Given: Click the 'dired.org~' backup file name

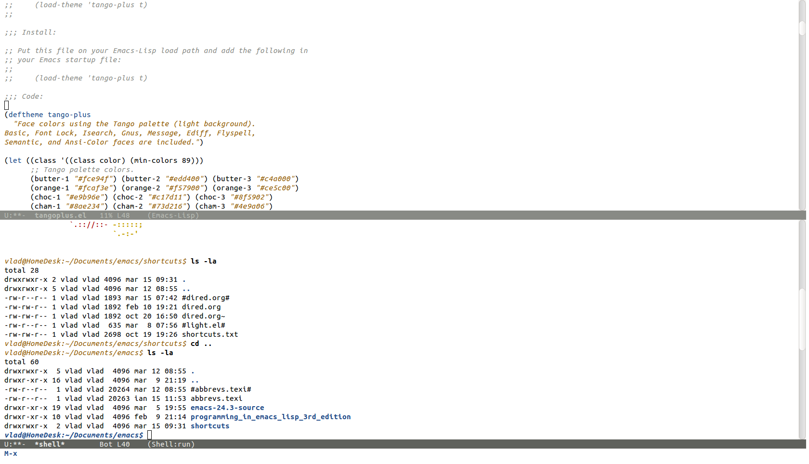Looking at the screenshot, I should (x=204, y=316).
